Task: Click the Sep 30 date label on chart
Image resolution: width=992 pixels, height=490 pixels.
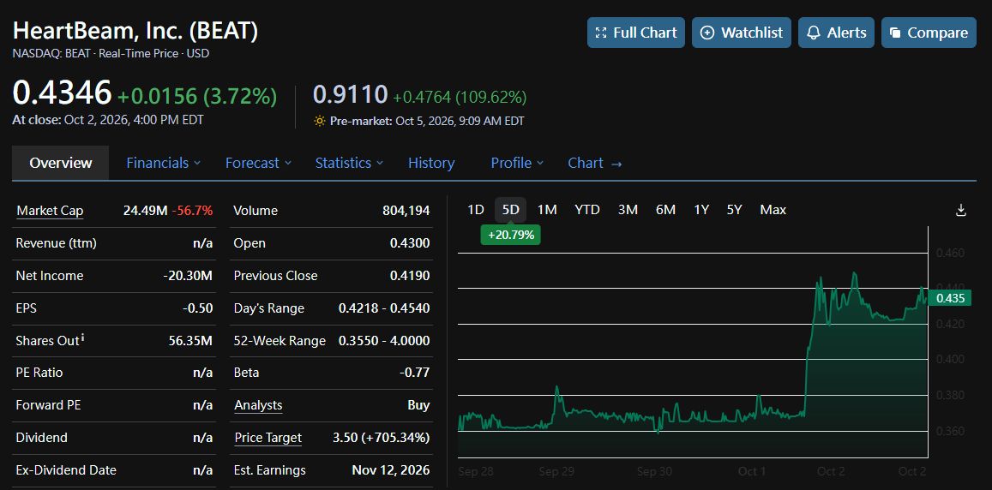Action: click(x=654, y=472)
